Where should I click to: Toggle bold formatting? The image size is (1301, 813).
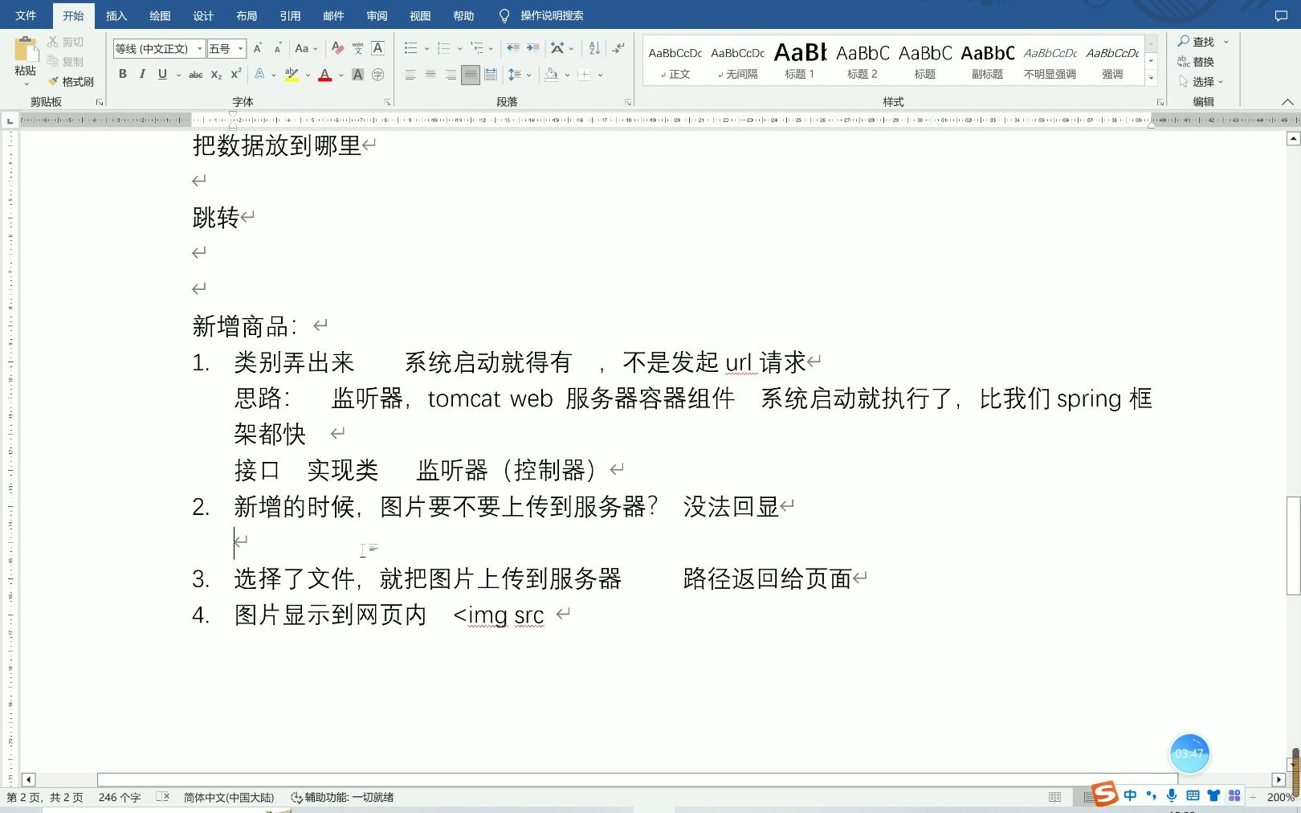(123, 74)
